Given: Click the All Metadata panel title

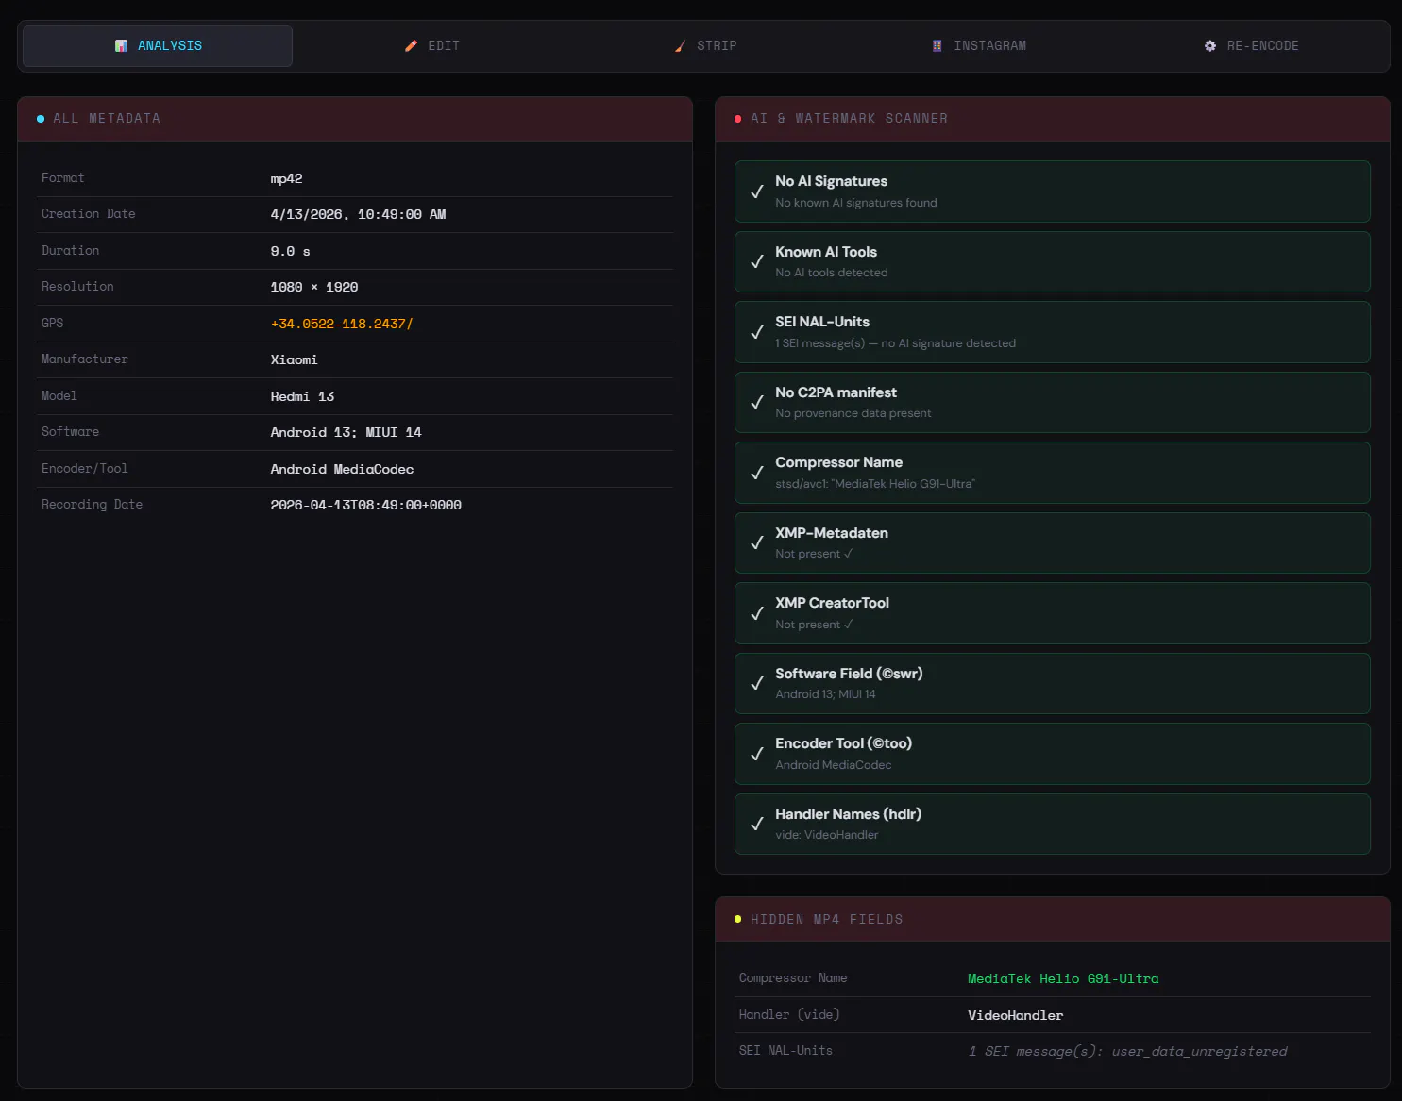Looking at the screenshot, I should (107, 119).
